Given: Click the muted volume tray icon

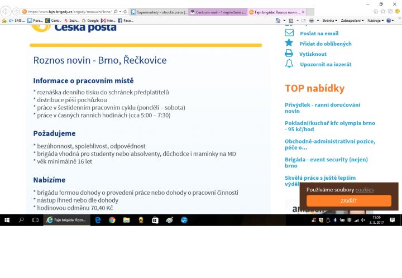Looking at the screenshot, I should (x=363, y=220).
